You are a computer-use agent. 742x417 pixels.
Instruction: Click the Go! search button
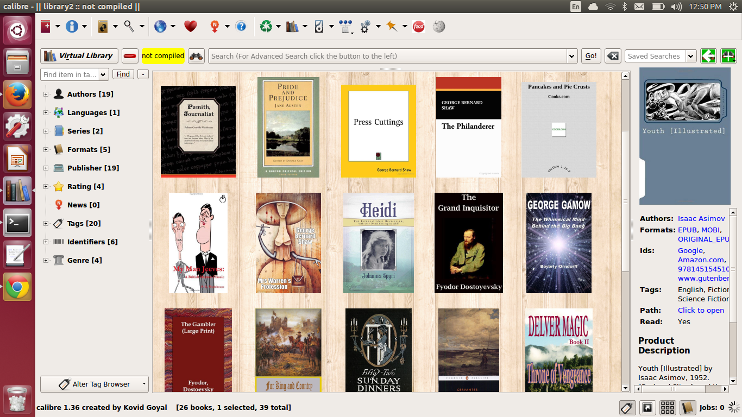point(591,56)
